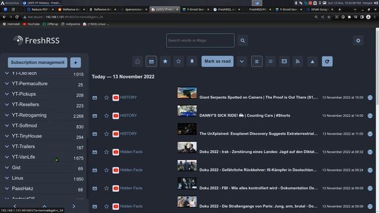
Task: Toggle read status of DANNY'S SICK RIDE article
Action: click(x=95, y=116)
